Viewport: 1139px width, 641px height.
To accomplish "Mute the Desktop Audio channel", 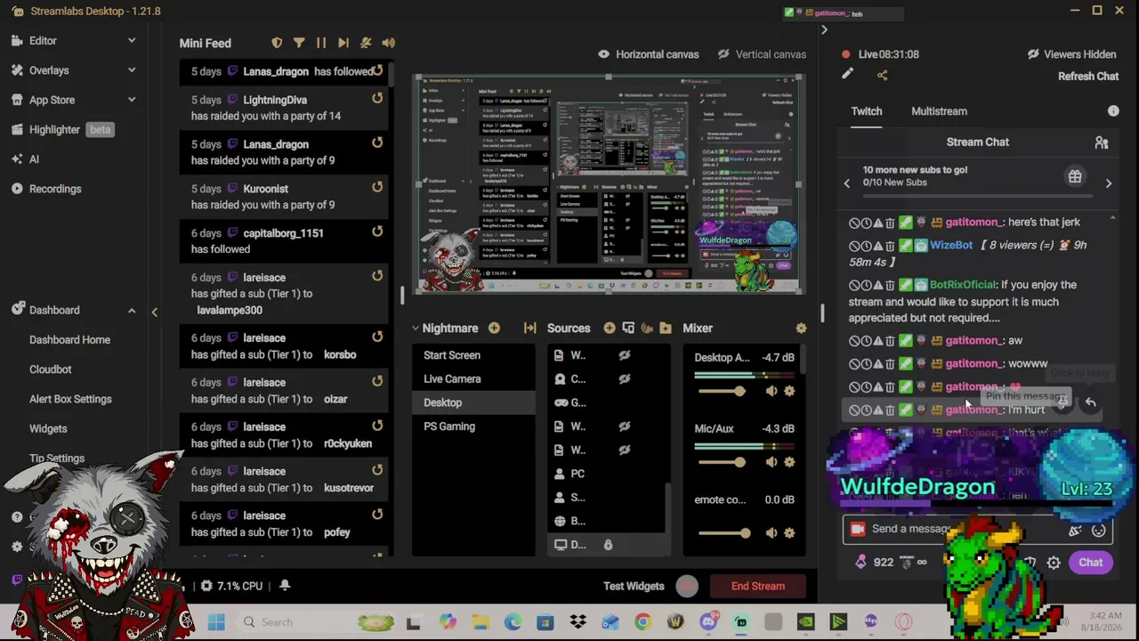I will pos(771,391).
